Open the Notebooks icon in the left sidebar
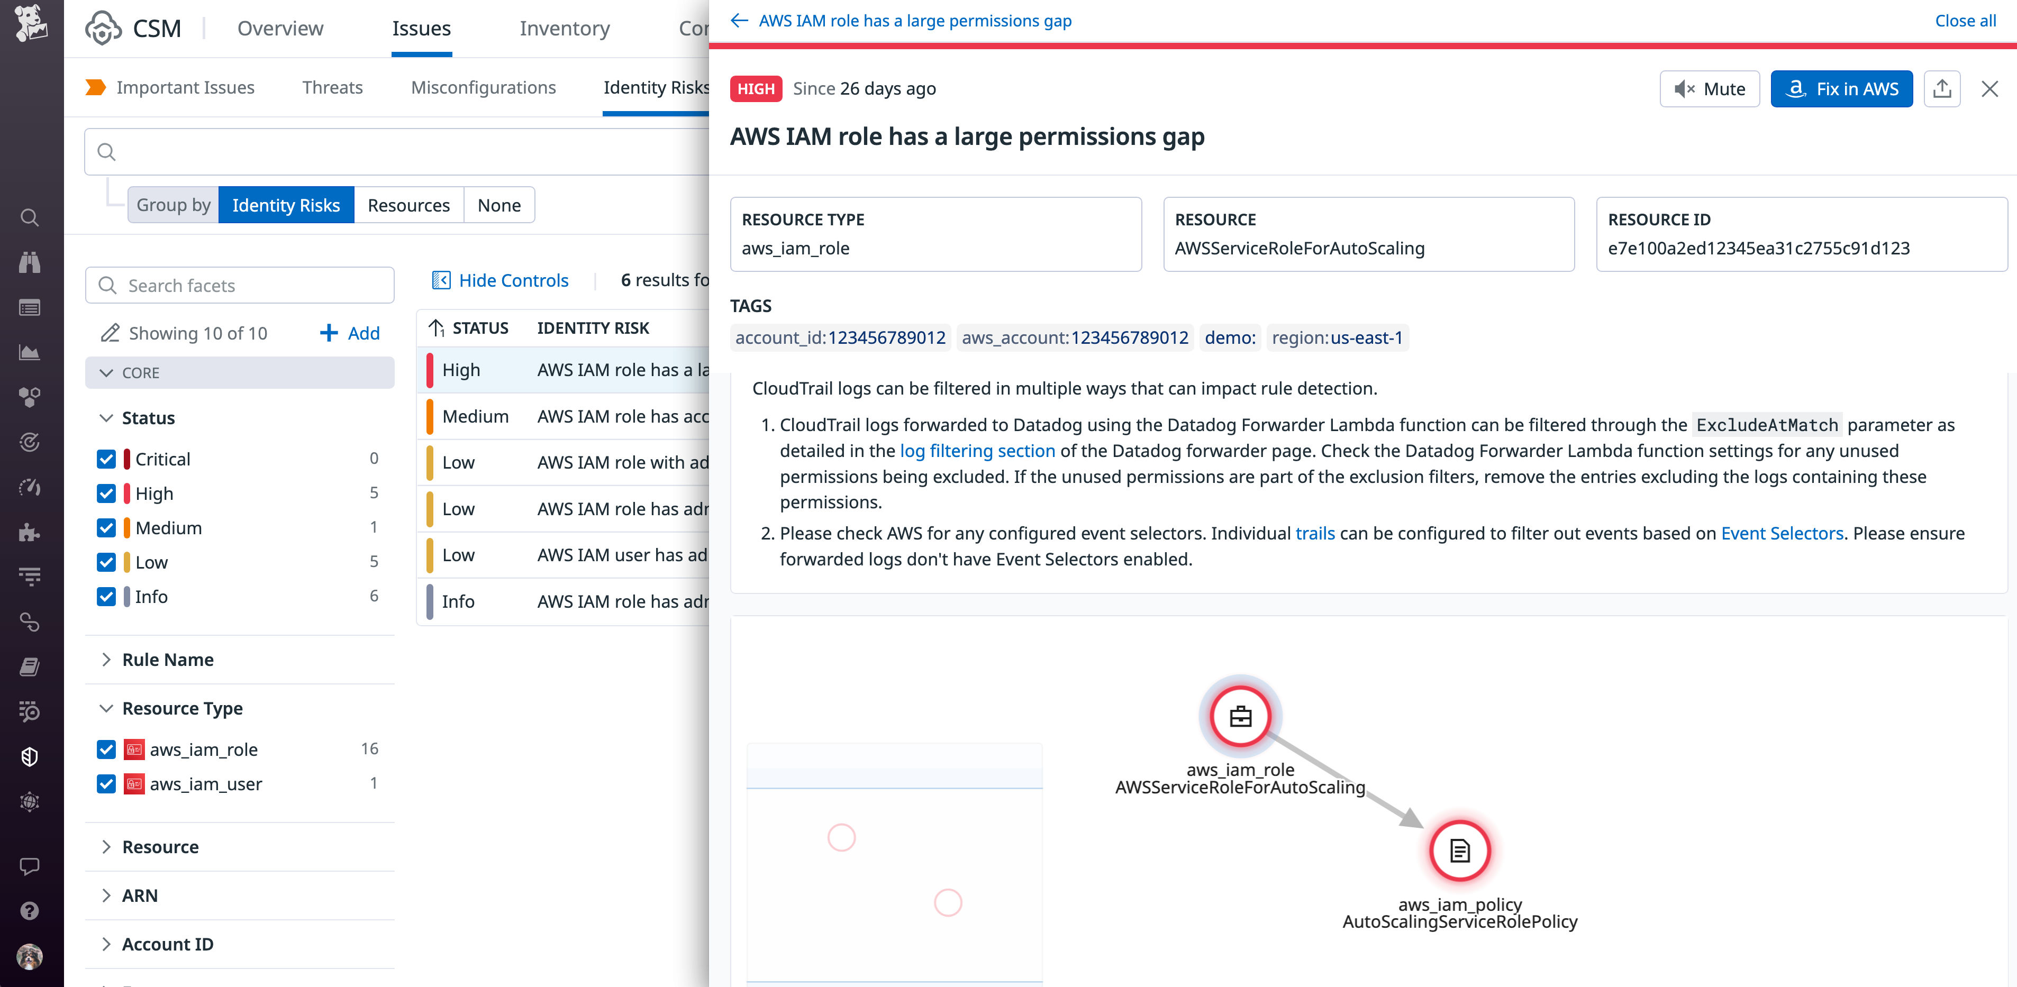This screenshot has width=2017, height=987. (x=29, y=667)
